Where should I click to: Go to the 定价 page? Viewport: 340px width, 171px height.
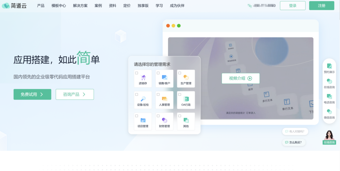click(127, 6)
